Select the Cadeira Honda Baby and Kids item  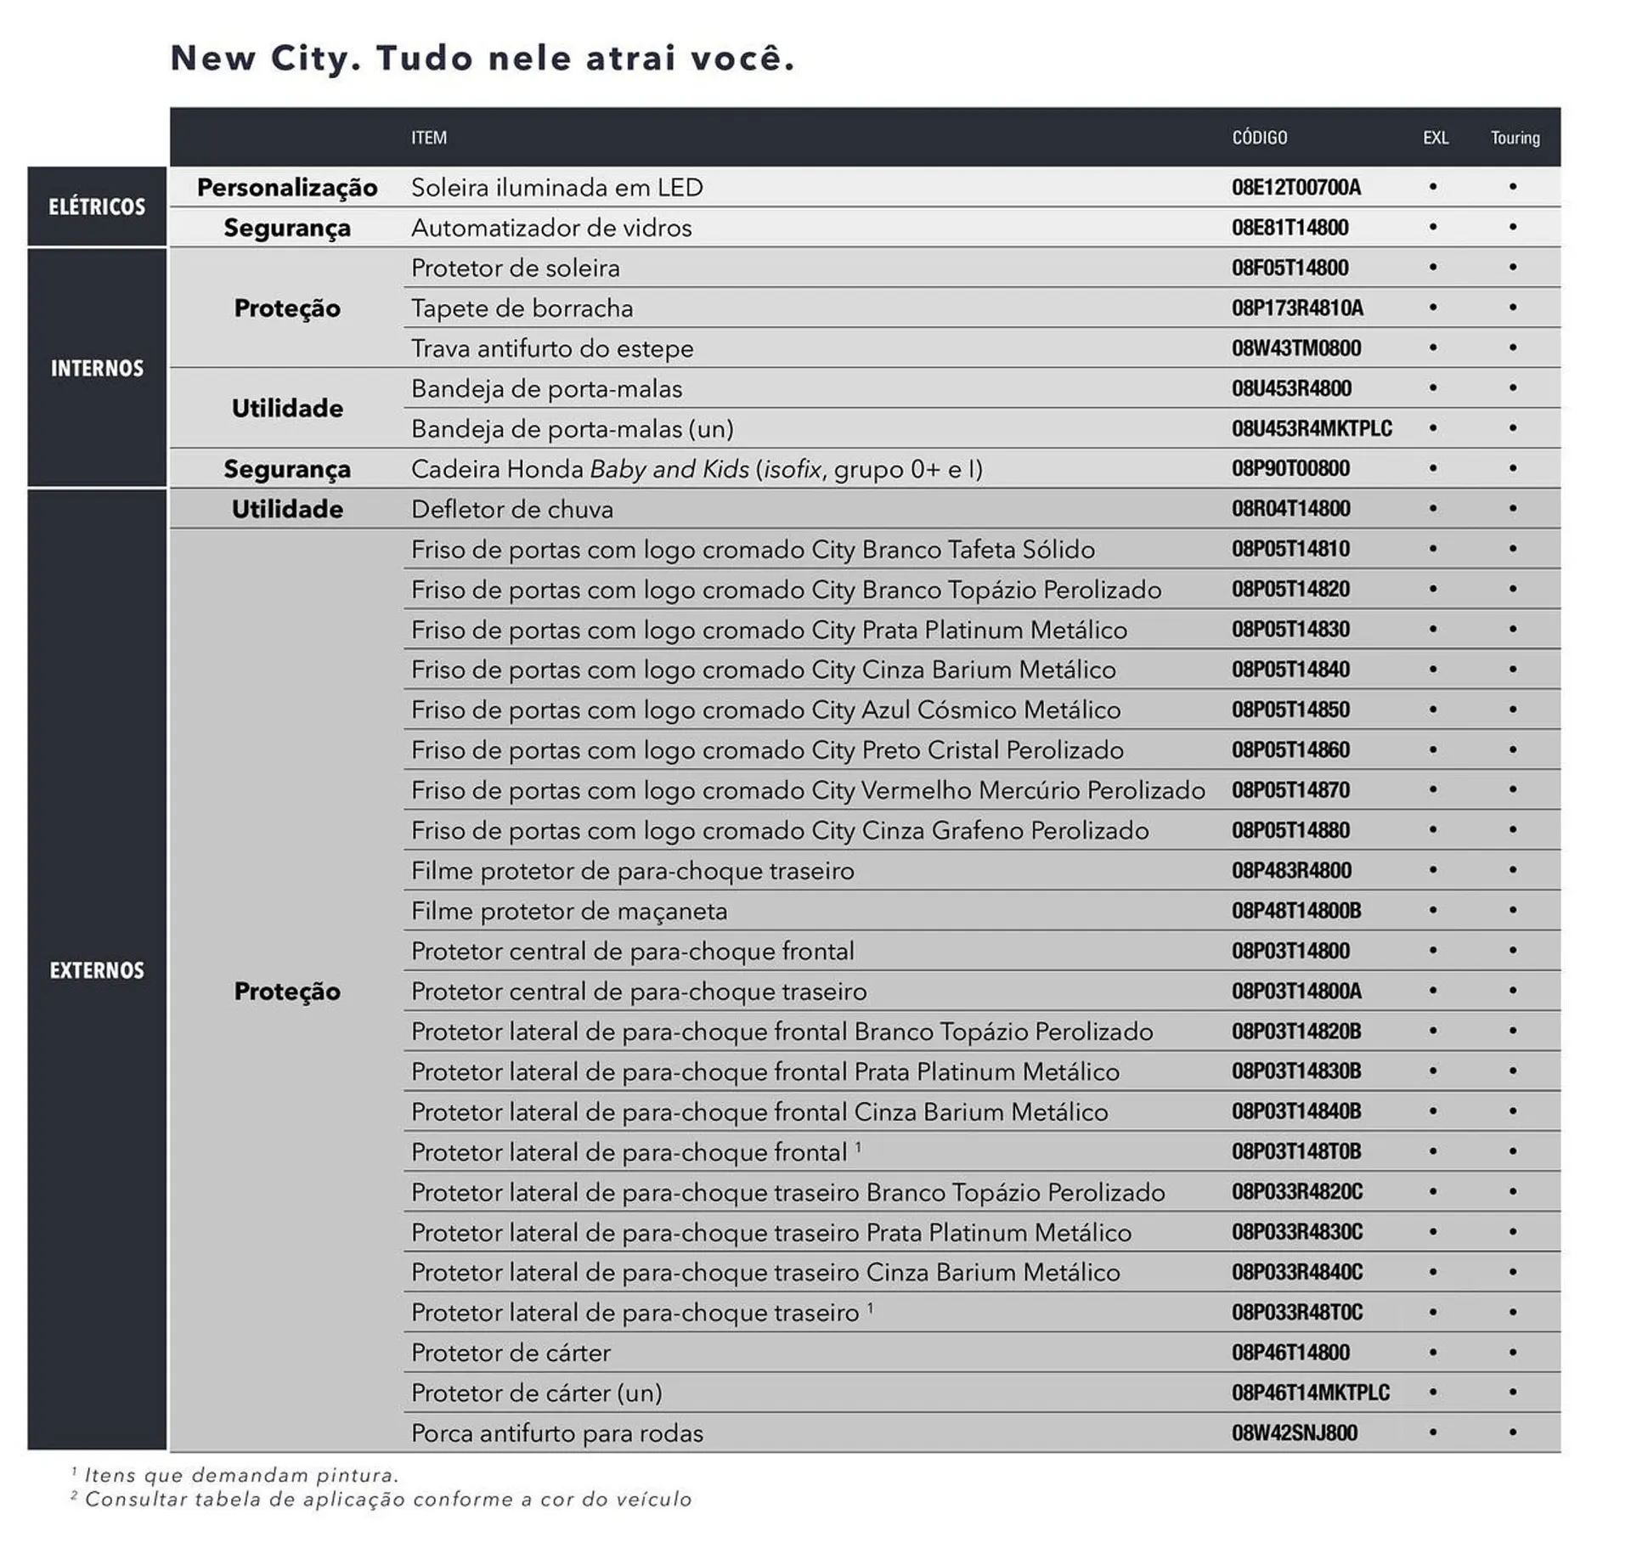coord(697,469)
